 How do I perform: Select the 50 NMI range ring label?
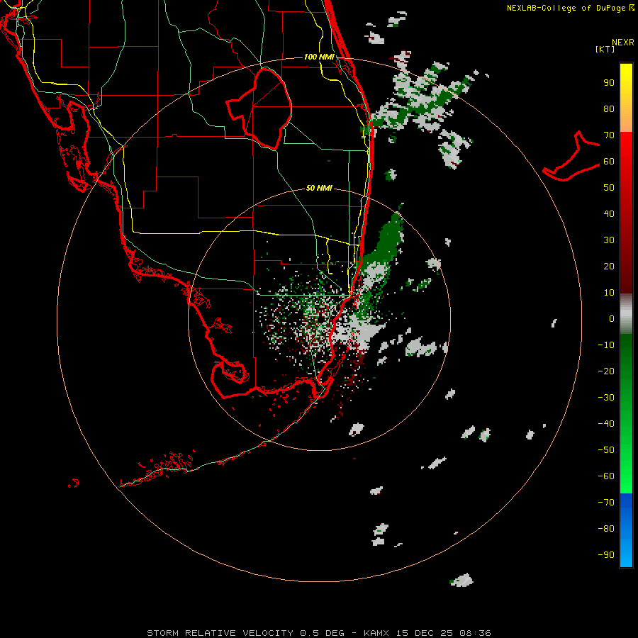click(x=319, y=188)
